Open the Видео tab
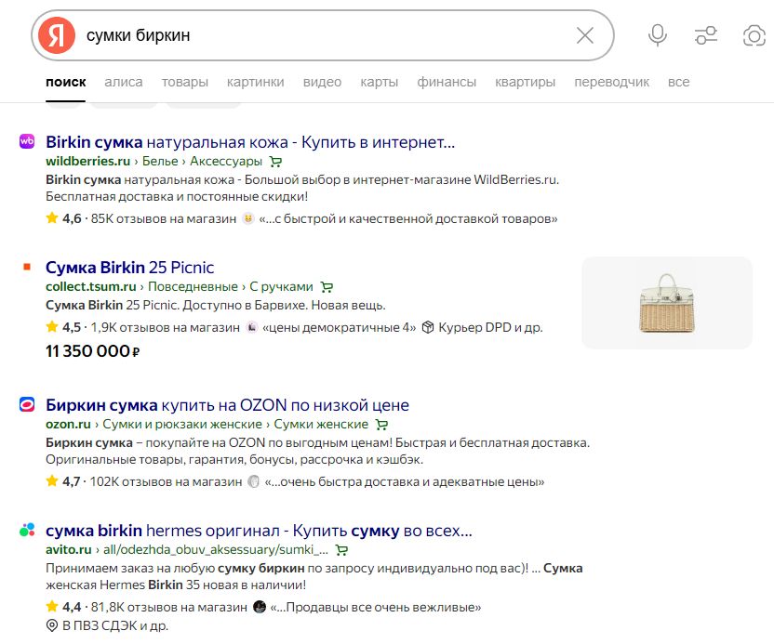Screen dimensions: 774x644 (322, 82)
